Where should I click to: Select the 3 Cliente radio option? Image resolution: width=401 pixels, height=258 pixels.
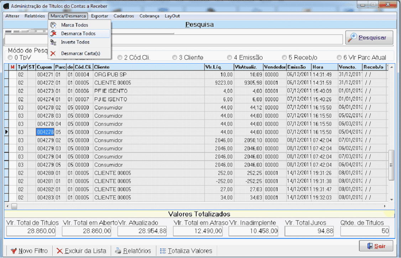click(175, 58)
